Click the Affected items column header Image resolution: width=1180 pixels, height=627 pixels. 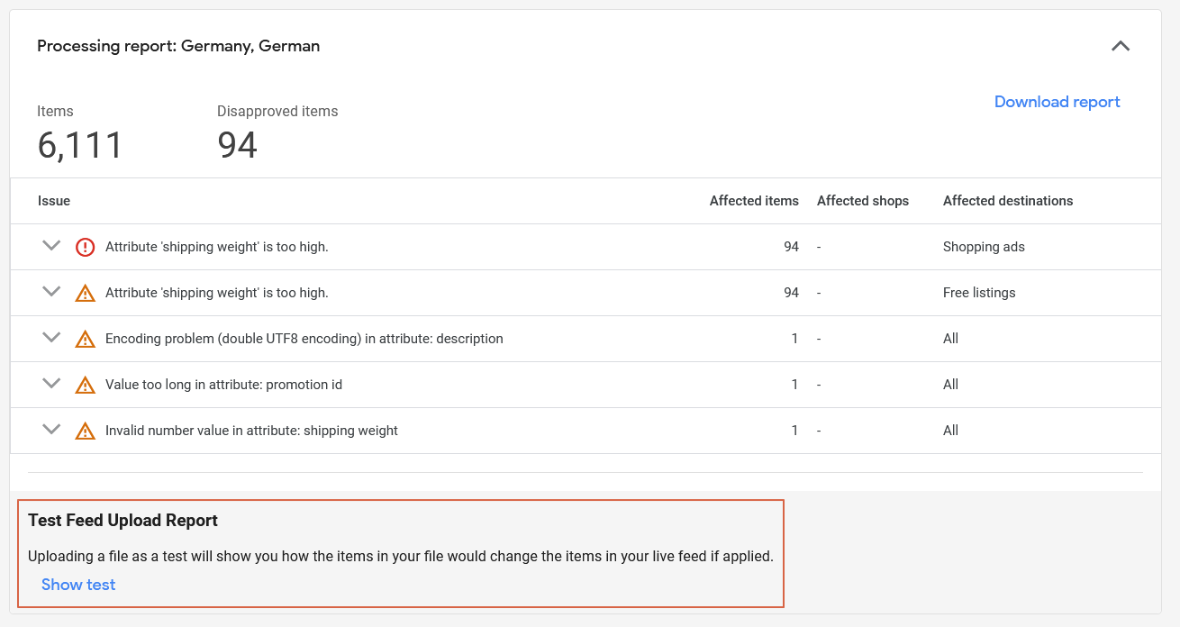click(754, 201)
